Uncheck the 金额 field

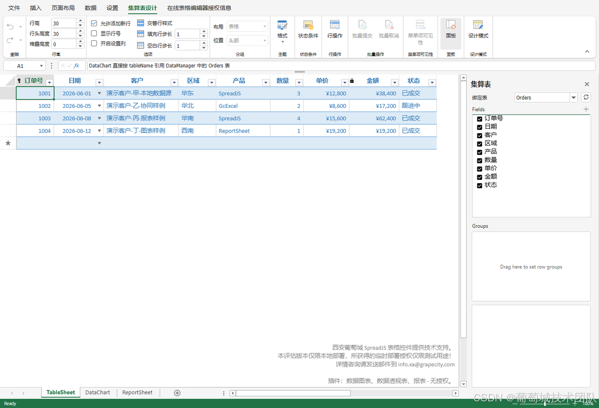(480, 177)
